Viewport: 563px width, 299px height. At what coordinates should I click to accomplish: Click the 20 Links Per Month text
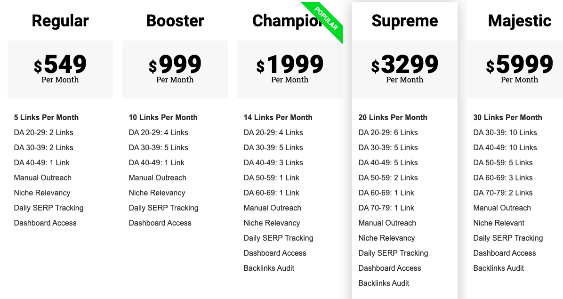tap(393, 117)
